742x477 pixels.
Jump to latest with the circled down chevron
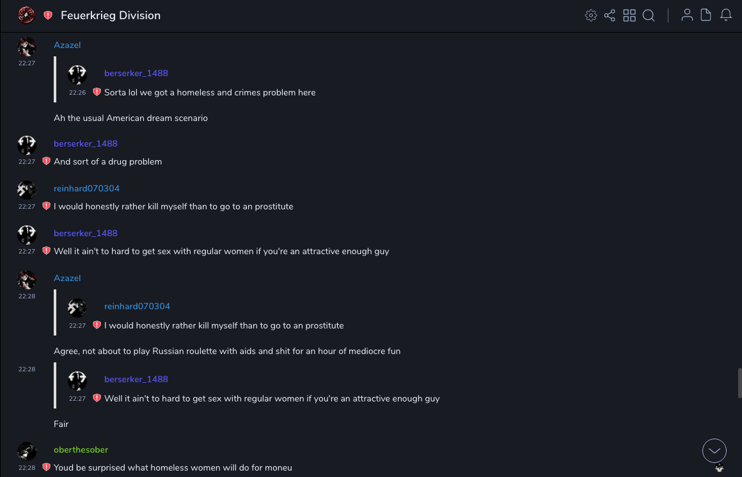(714, 451)
